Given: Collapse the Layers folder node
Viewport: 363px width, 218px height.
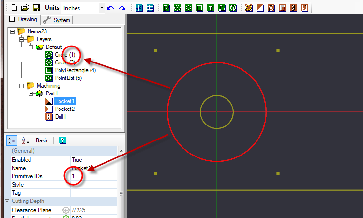Looking at the screenshot, I should (21, 39).
